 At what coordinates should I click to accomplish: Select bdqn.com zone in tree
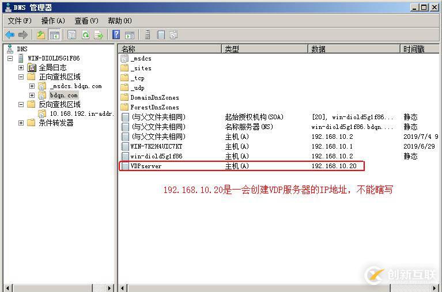click(64, 95)
